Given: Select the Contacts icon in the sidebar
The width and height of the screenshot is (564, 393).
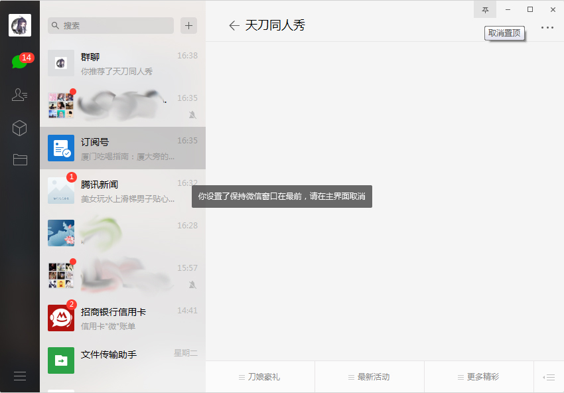Looking at the screenshot, I should click(x=19, y=94).
